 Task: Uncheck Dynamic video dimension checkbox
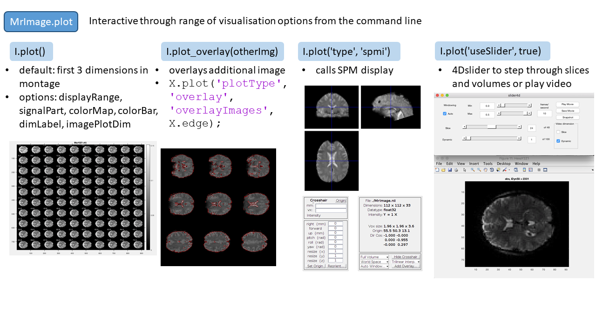click(558, 141)
